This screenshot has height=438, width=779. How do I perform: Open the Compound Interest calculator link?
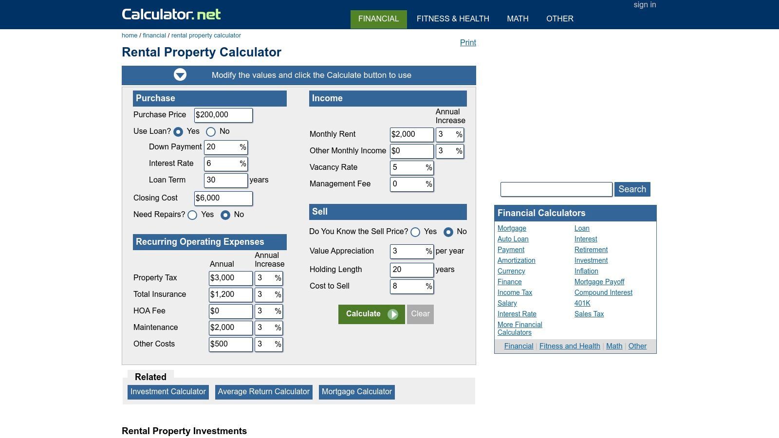(603, 292)
